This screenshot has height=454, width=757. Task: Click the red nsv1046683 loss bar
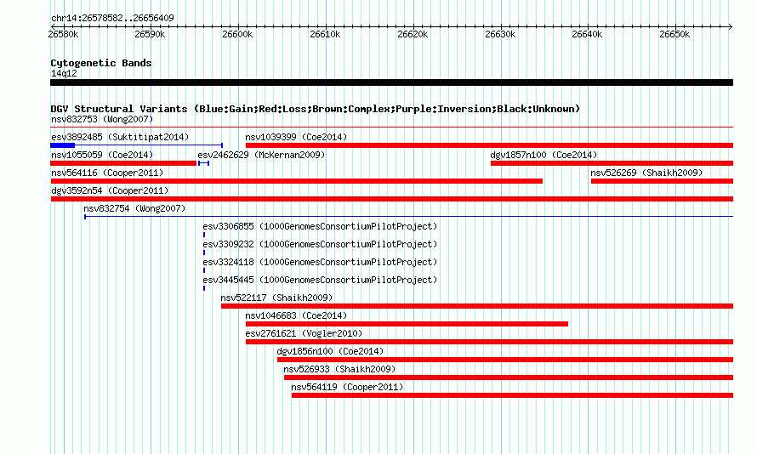coord(407,324)
